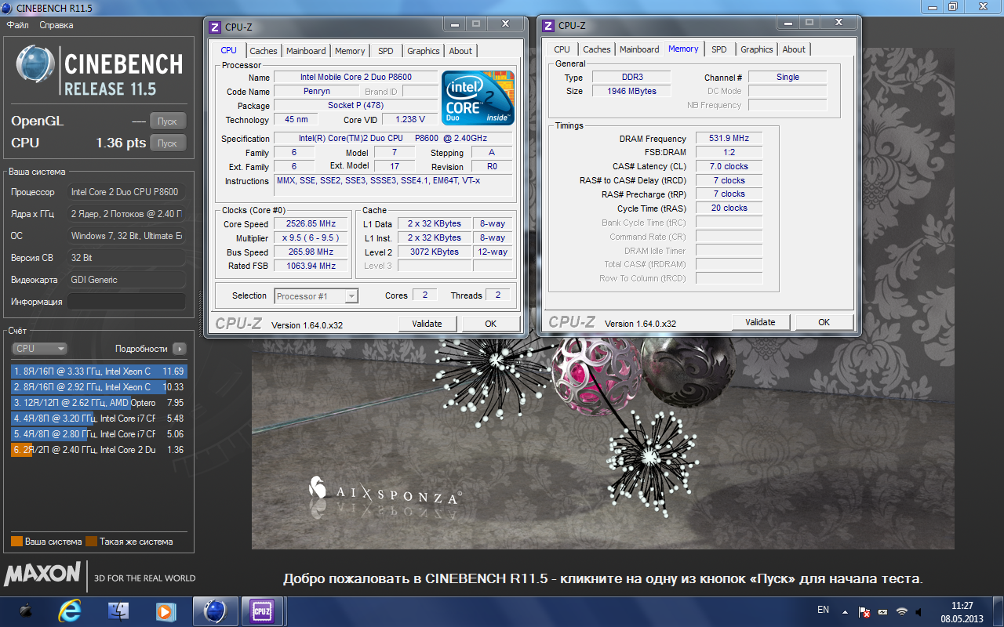Viewport: 1004px width, 627px height.
Task: Click the Cinebench logo sphere icon
Action: pos(35,65)
